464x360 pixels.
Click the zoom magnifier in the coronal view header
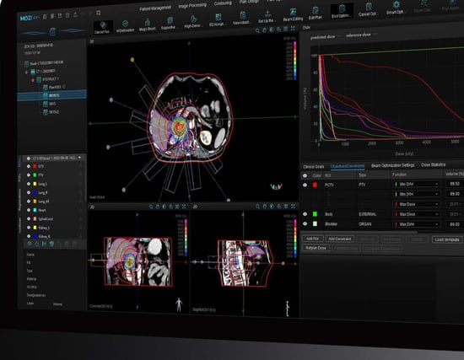pyautogui.click(x=151, y=207)
